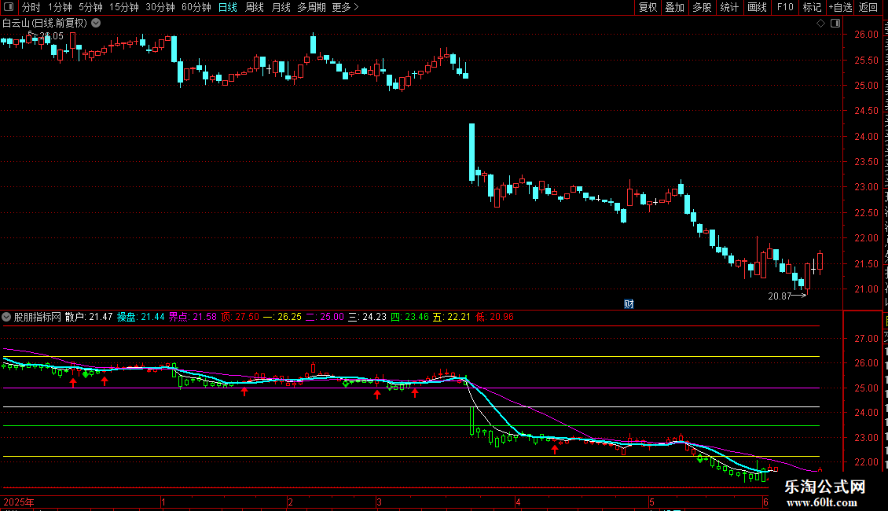
Task: Click the 散户: 21.47 indicator value
Action: (89, 318)
